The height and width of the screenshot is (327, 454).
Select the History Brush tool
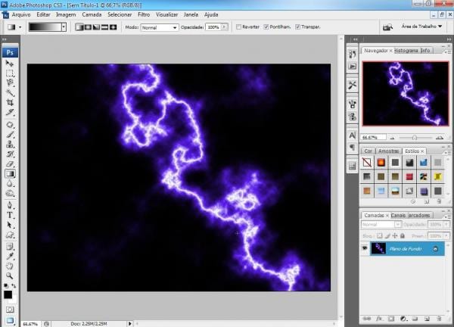tap(10, 154)
